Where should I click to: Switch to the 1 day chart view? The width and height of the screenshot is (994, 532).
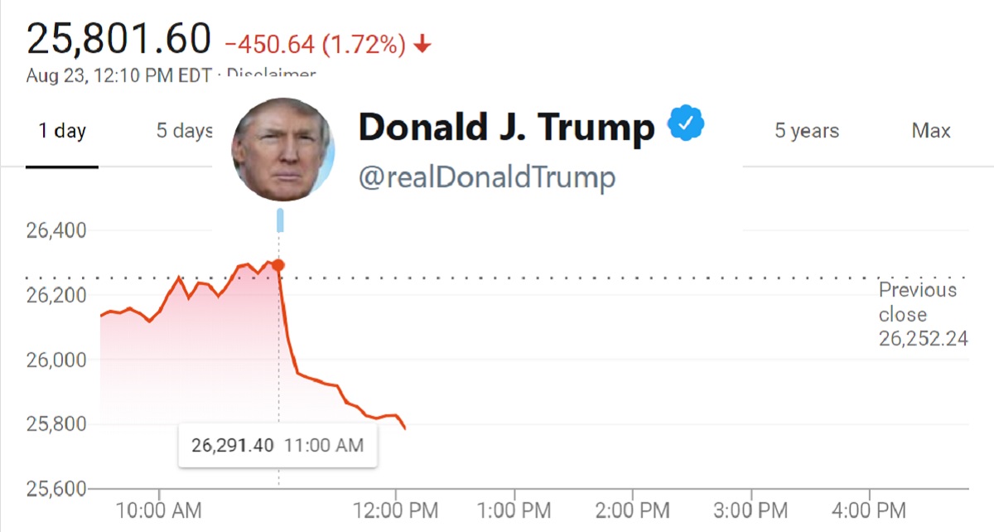pos(61,130)
